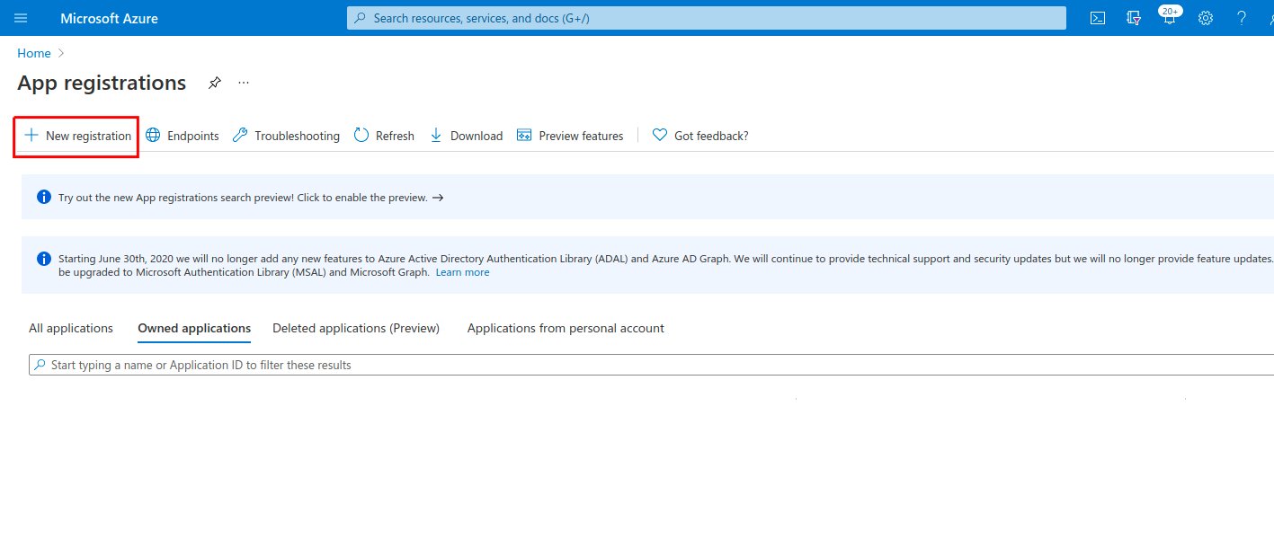Image resolution: width=1274 pixels, height=539 pixels.
Task: Switch to the All applications tab
Action: (71, 328)
